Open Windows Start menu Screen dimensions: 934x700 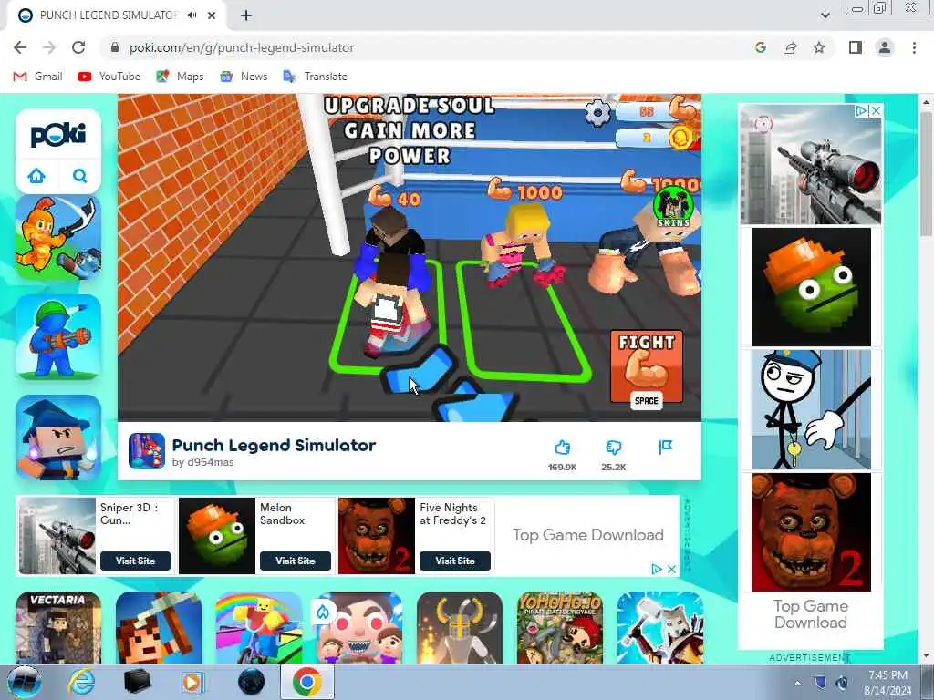point(24,683)
